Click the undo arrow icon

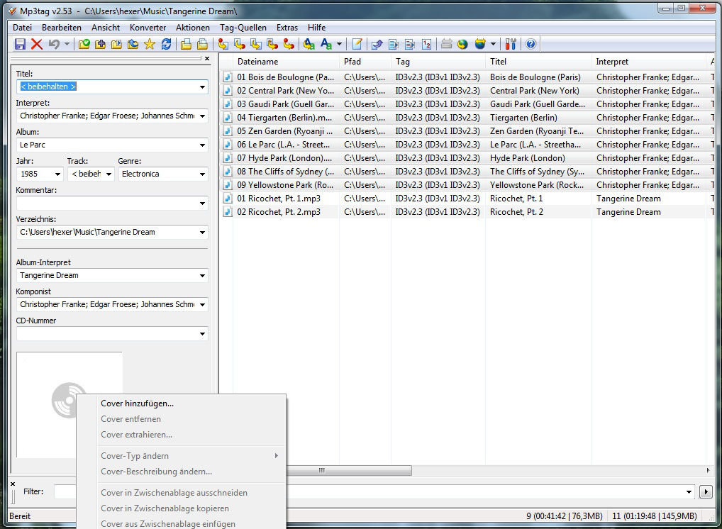click(54, 44)
